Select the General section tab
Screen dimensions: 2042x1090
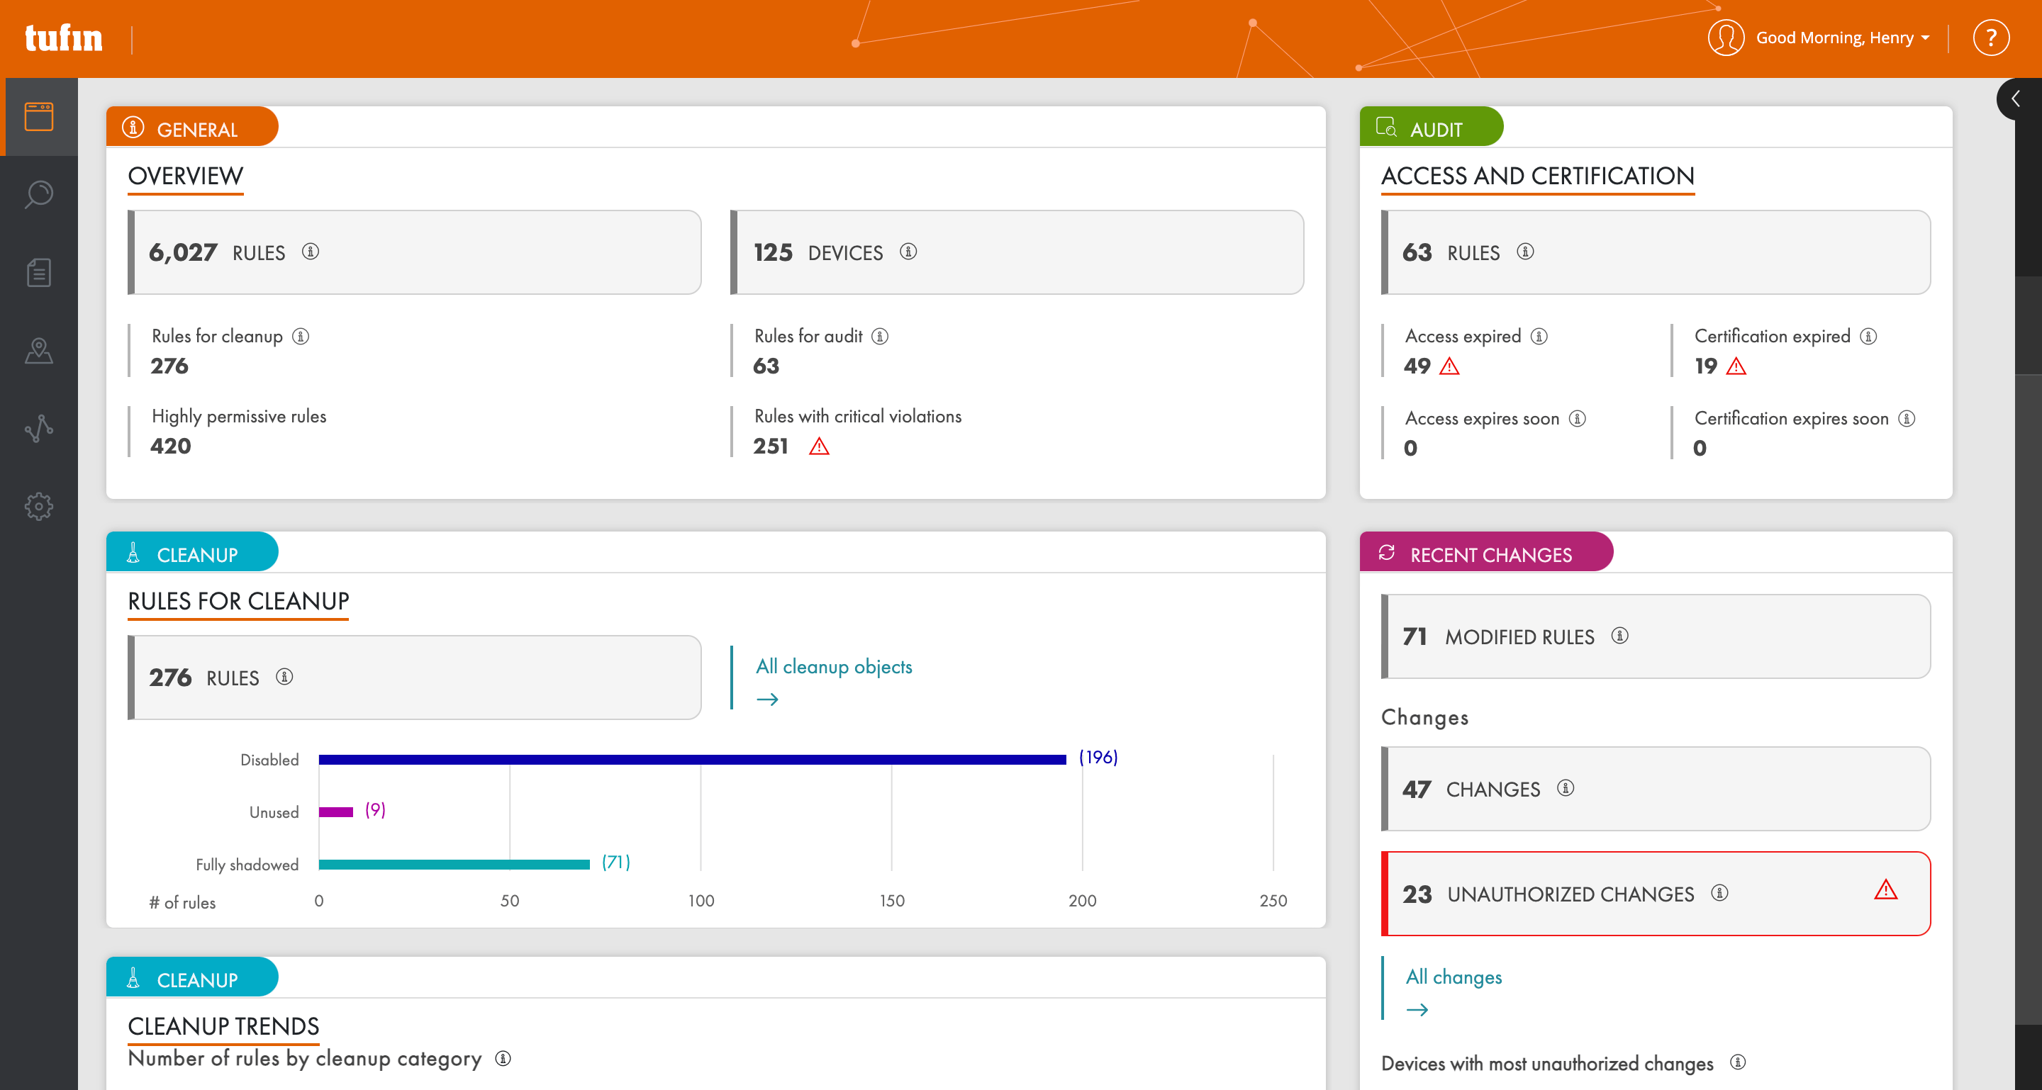193,128
